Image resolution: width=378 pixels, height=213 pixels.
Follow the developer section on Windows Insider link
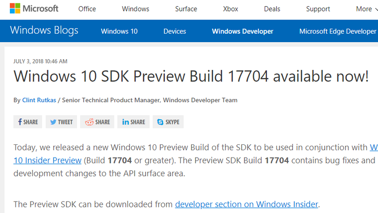click(x=247, y=204)
